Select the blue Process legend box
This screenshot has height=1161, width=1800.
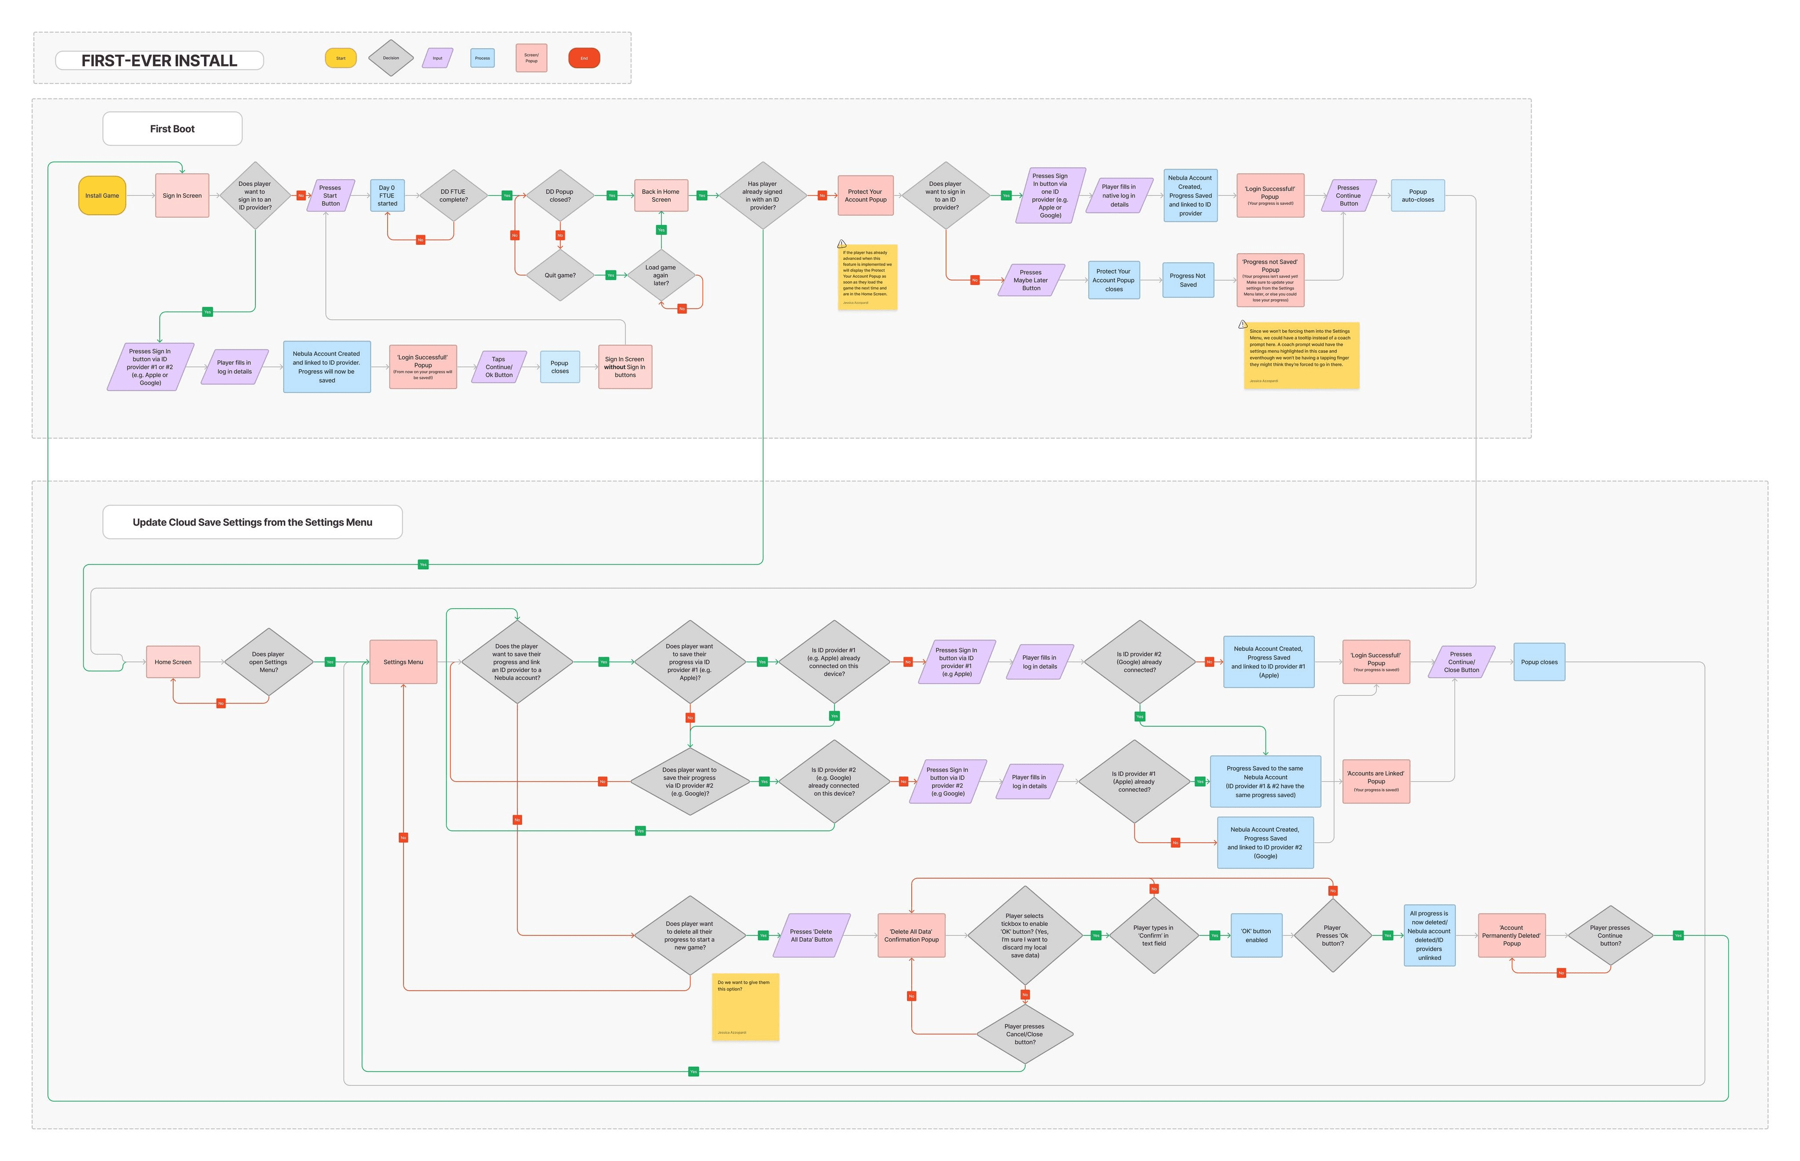pos(482,58)
